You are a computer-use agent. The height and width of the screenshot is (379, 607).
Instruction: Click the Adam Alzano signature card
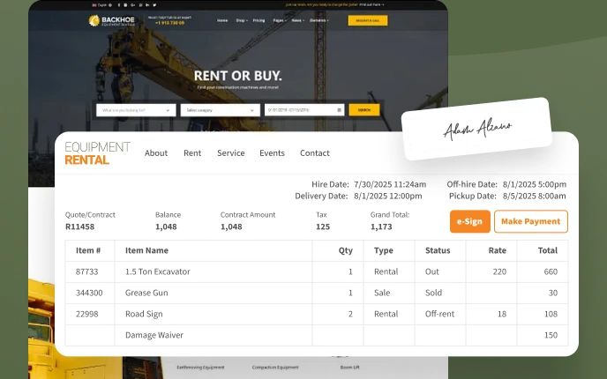point(477,129)
